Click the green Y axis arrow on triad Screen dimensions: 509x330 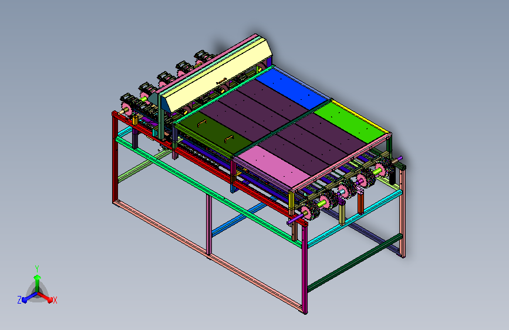(37, 282)
